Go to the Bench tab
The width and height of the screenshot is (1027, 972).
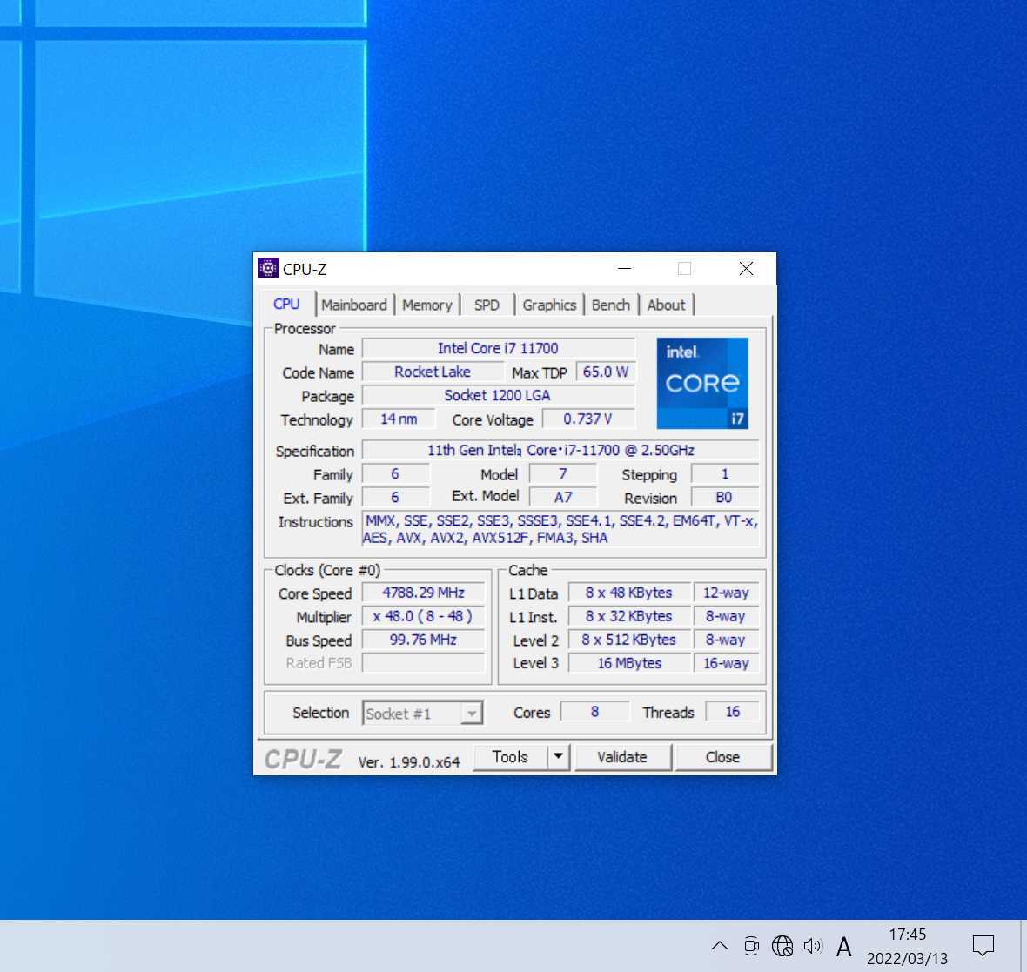610,305
